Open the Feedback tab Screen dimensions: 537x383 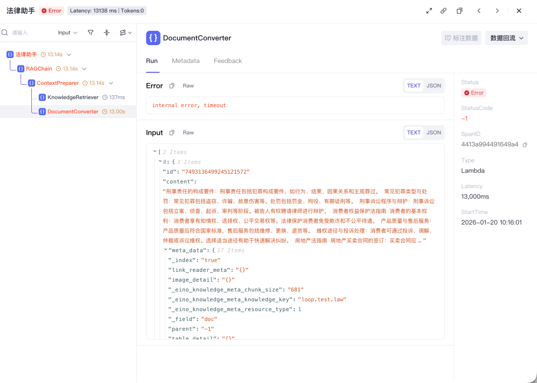(x=228, y=61)
